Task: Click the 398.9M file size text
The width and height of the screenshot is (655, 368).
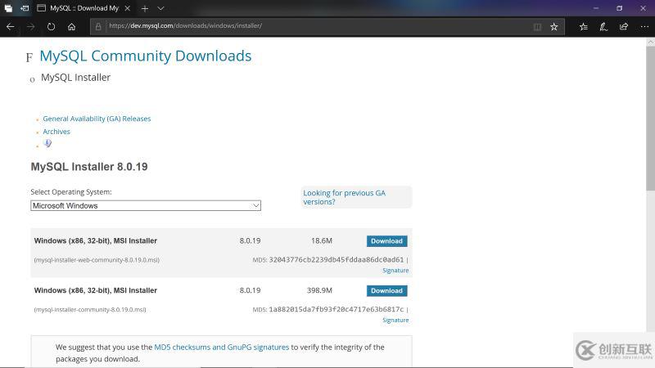Action: point(319,290)
